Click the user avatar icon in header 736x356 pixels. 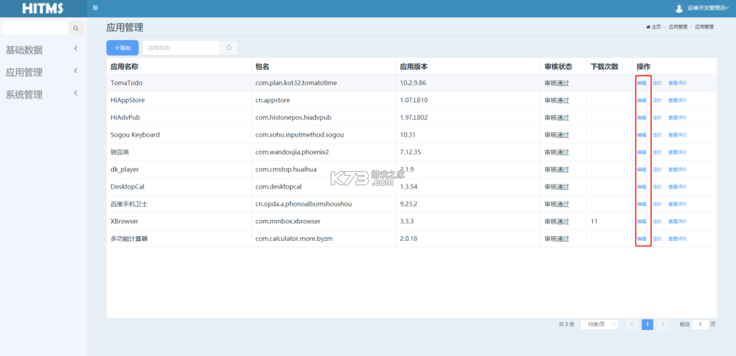click(x=679, y=8)
